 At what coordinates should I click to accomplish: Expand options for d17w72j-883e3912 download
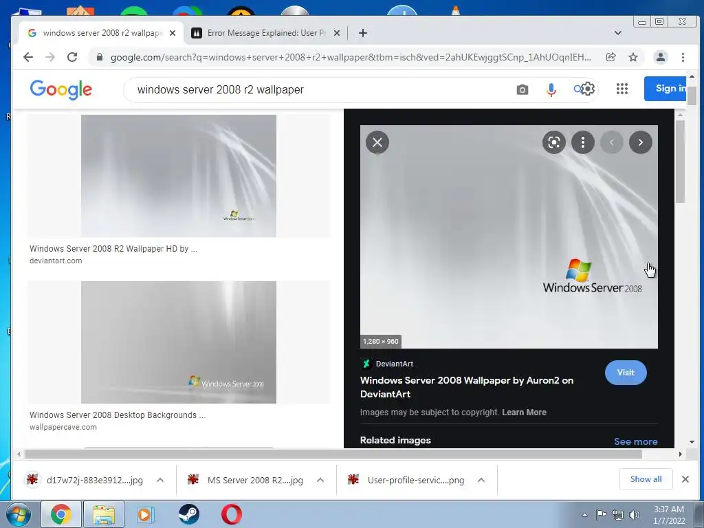(159, 480)
